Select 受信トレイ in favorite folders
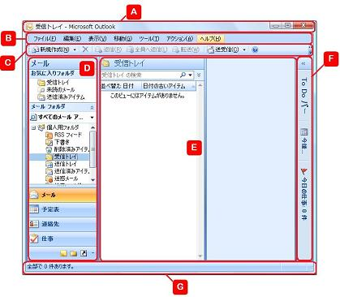This screenshot has height=297, width=340. point(54,82)
